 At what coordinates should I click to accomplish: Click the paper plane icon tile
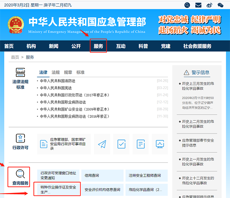(x=102, y=144)
